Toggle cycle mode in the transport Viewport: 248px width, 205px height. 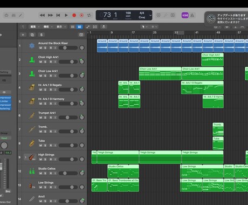click(x=89, y=15)
